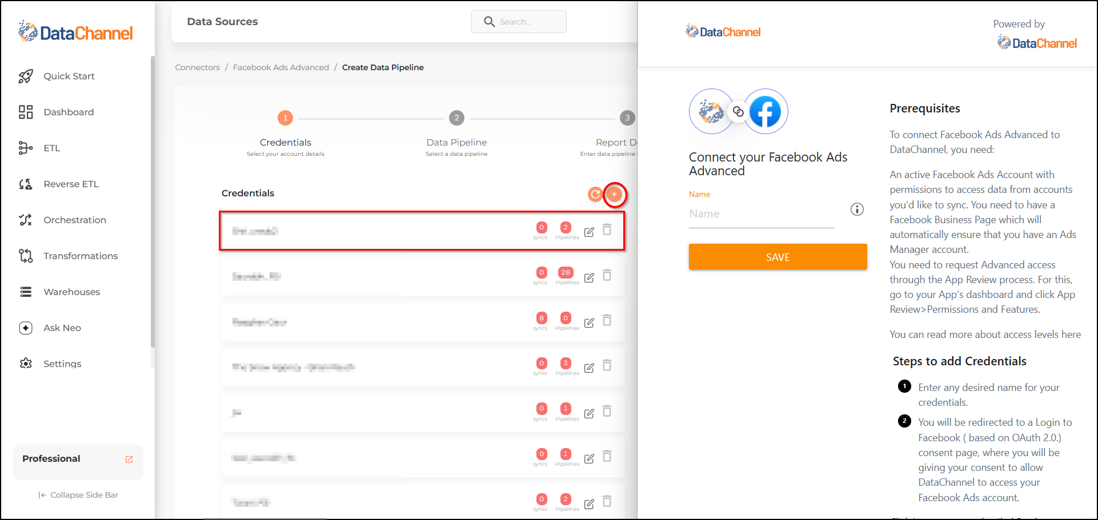This screenshot has width=1098, height=520.
Task: Edit the credential with 3 pipelines
Action: point(589,368)
